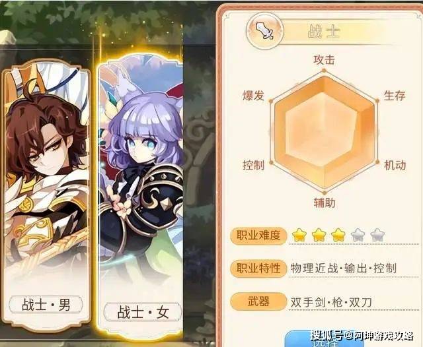Click the 爆发 label on radar chart
The width and height of the screenshot is (423, 347).
(x=253, y=96)
